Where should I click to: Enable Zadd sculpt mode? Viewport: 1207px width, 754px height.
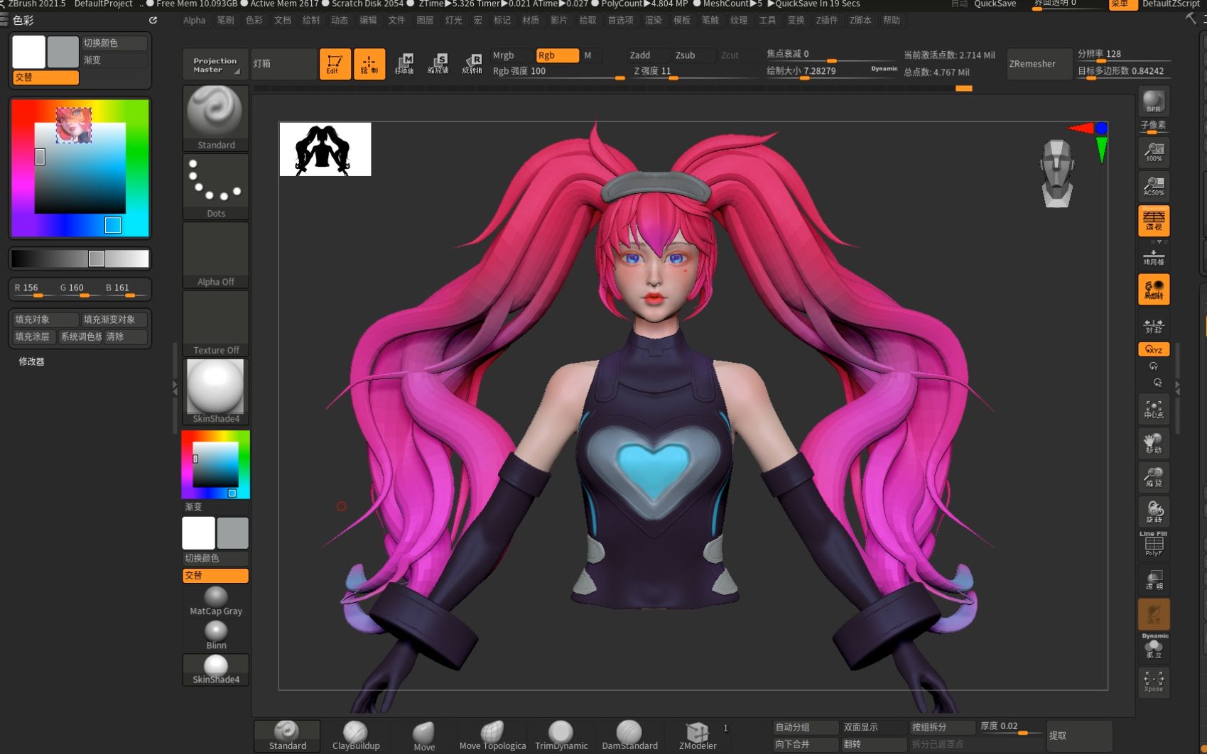pyautogui.click(x=648, y=55)
